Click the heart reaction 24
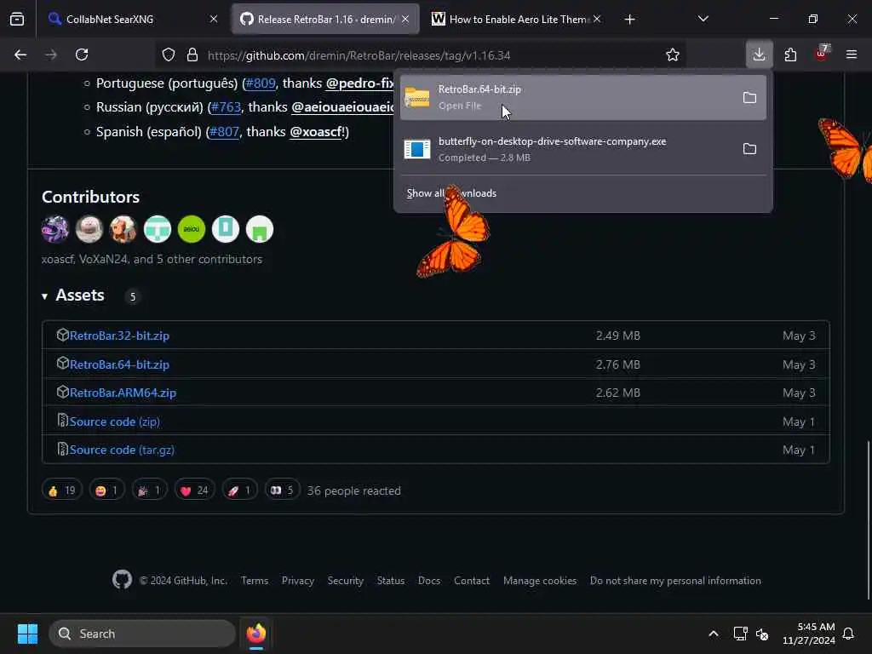Viewport: 872px width, 654px height. [195, 490]
